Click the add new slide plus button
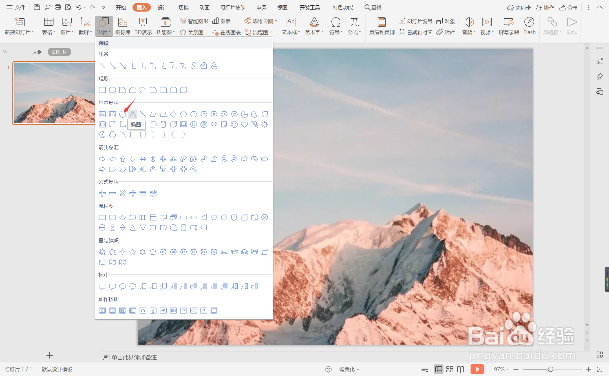 pos(50,355)
